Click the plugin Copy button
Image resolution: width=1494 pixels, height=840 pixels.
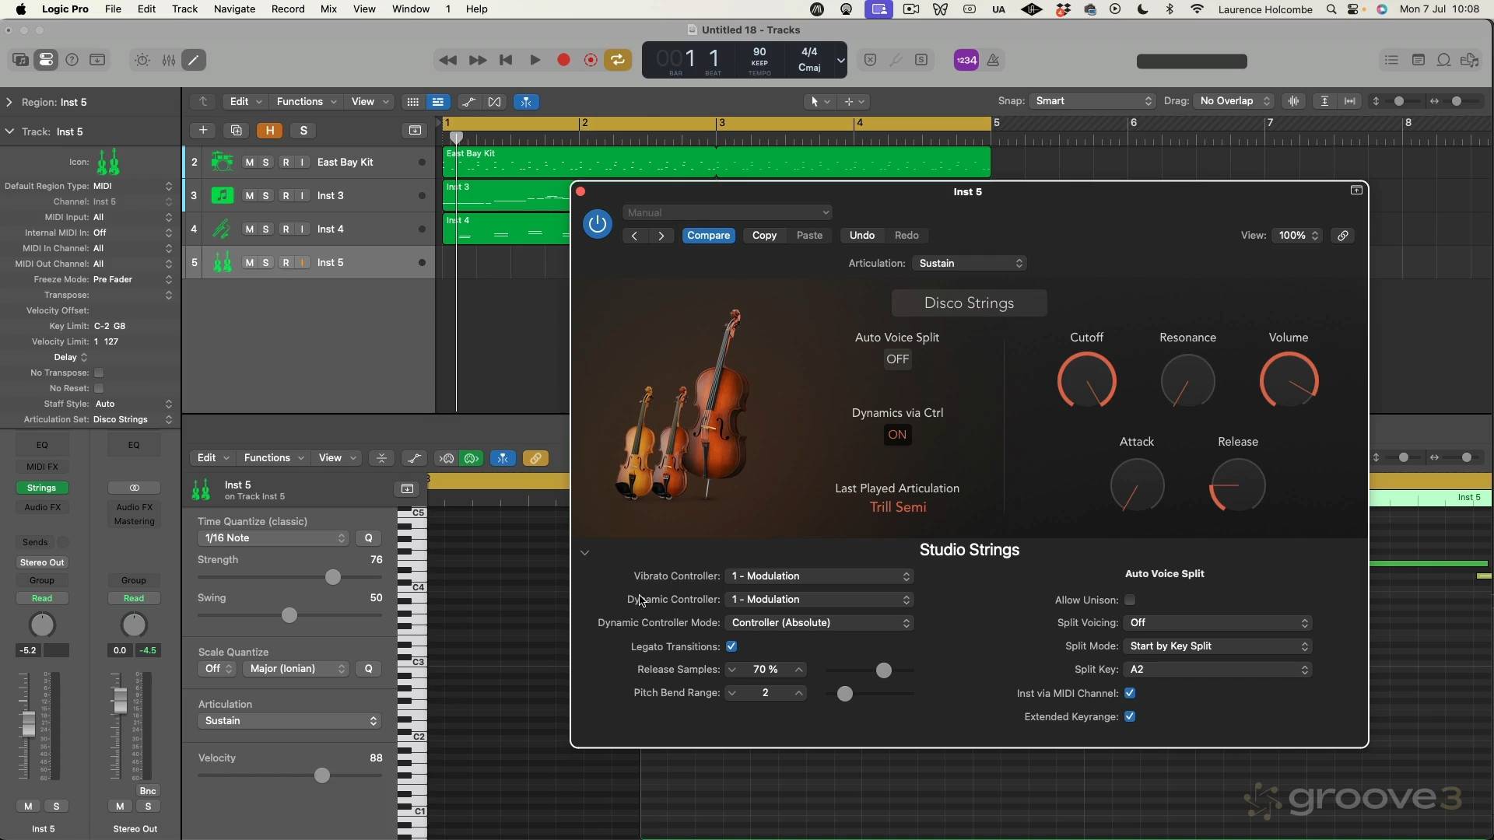click(764, 236)
